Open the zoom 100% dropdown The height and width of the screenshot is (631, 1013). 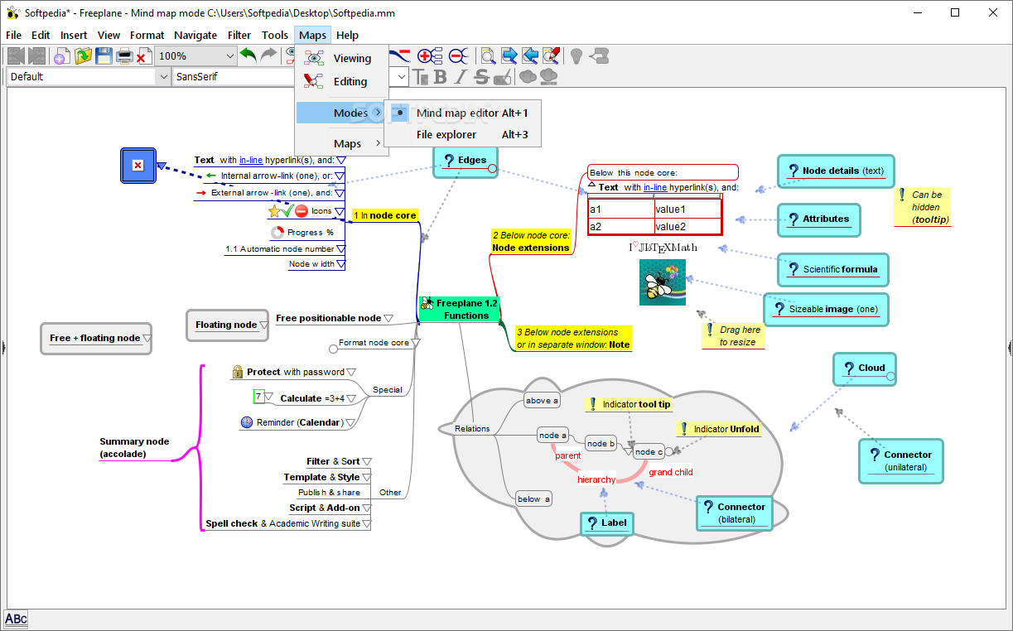pyautogui.click(x=229, y=56)
